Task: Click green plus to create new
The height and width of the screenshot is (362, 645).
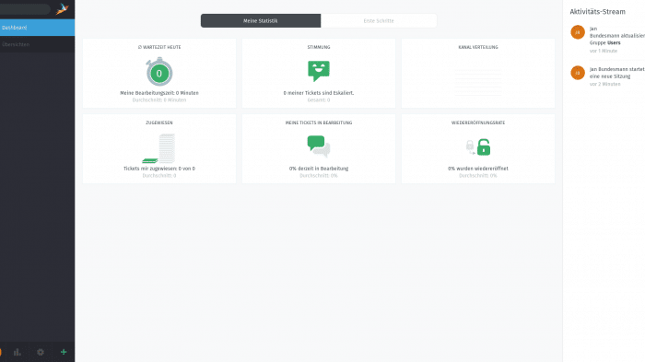Action: click(x=64, y=352)
